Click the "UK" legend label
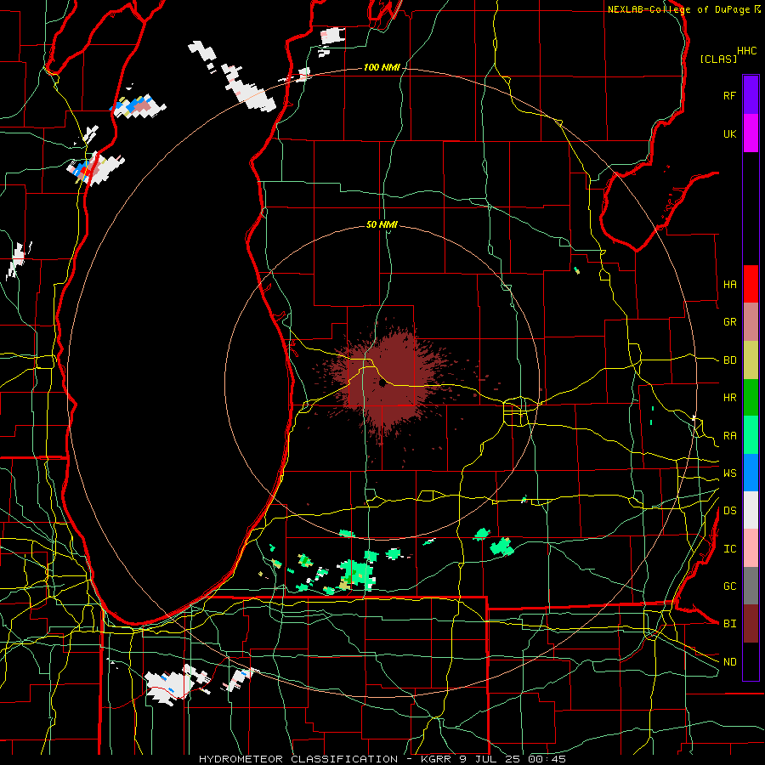The width and height of the screenshot is (765, 765). [729, 133]
